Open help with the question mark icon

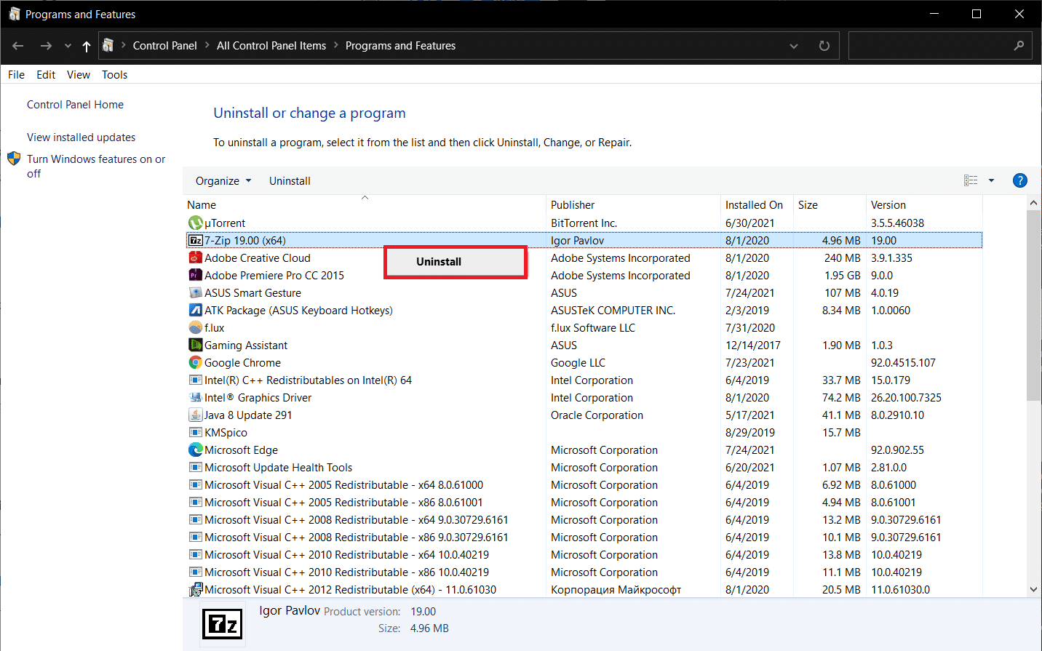coord(1019,181)
